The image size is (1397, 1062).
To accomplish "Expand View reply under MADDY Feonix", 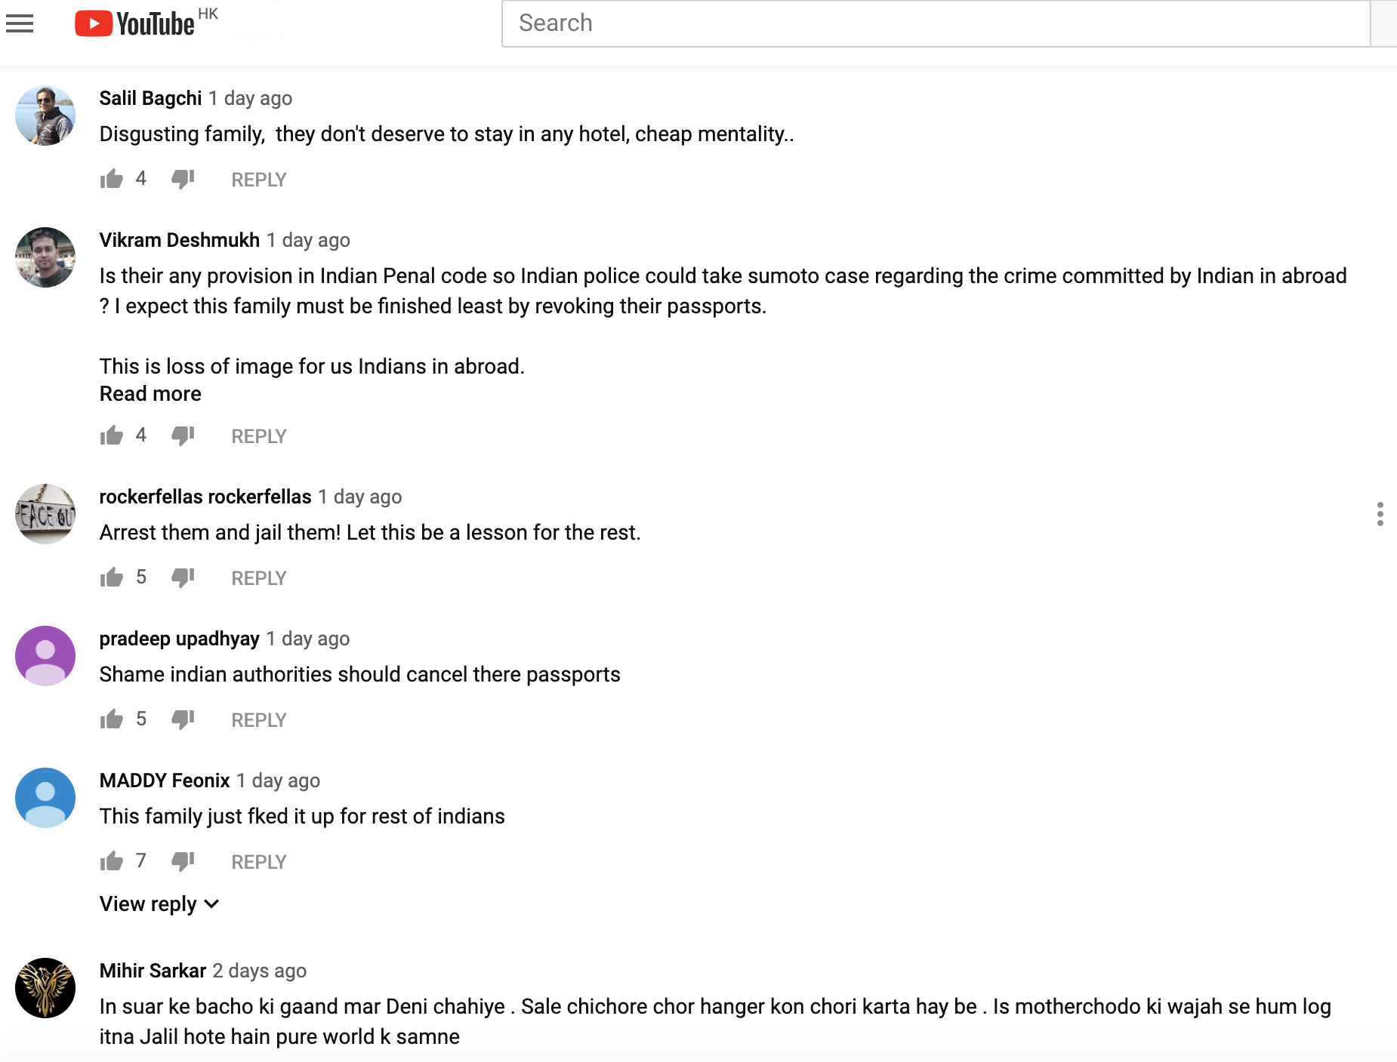I will [159, 904].
